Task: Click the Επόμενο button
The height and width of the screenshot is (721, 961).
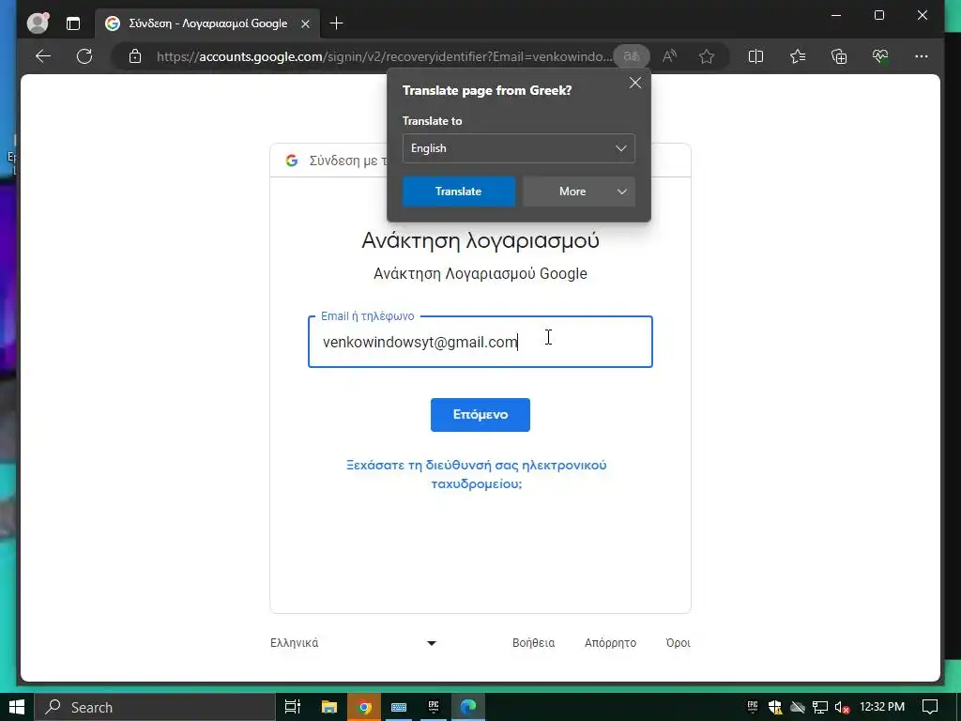Action: point(480,414)
